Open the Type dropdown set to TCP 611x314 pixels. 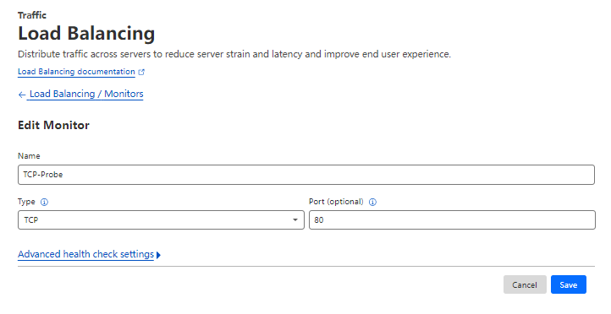161,220
